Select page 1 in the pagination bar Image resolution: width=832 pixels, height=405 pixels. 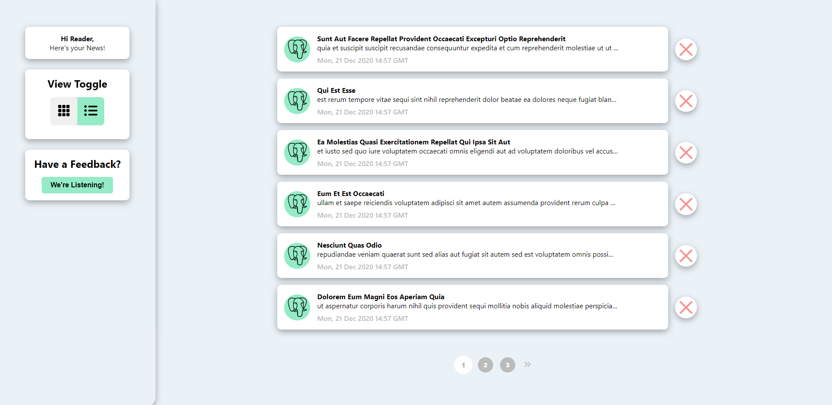click(463, 365)
